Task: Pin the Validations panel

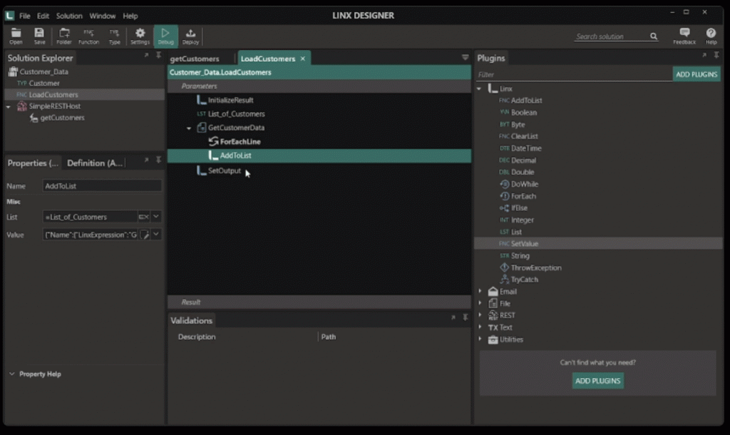Action: 465,317
